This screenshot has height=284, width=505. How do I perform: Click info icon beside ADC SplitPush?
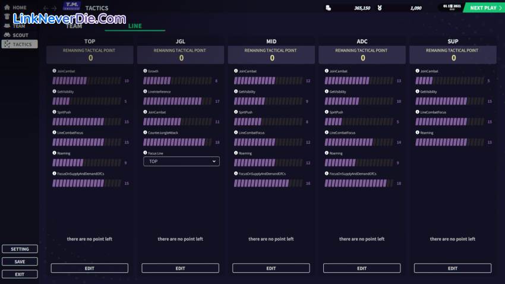(x=326, y=112)
